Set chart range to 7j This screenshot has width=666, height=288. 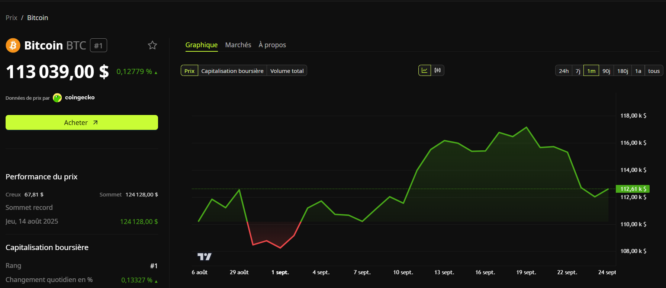tap(578, 71)
